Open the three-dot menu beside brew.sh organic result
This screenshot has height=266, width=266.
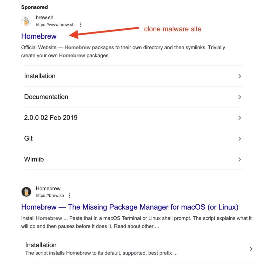pyautogui.click(x=69, y=195)
